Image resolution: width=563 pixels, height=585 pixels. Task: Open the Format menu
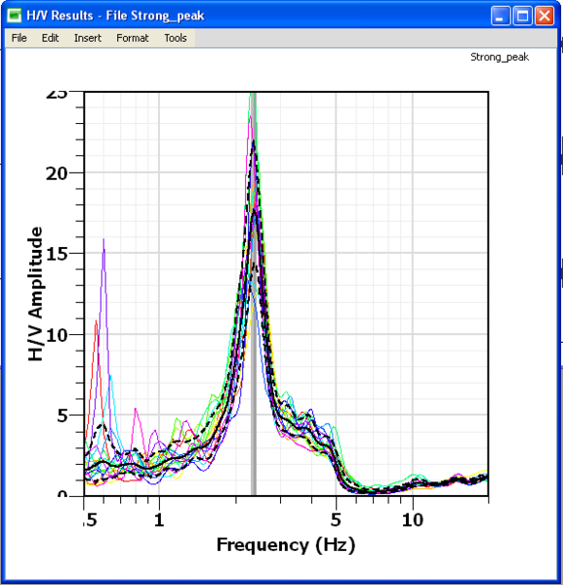[133, 38]
